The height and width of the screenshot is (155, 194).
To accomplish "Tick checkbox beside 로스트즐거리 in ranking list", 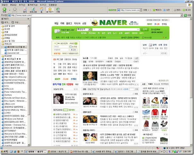I will pos(54,123).
